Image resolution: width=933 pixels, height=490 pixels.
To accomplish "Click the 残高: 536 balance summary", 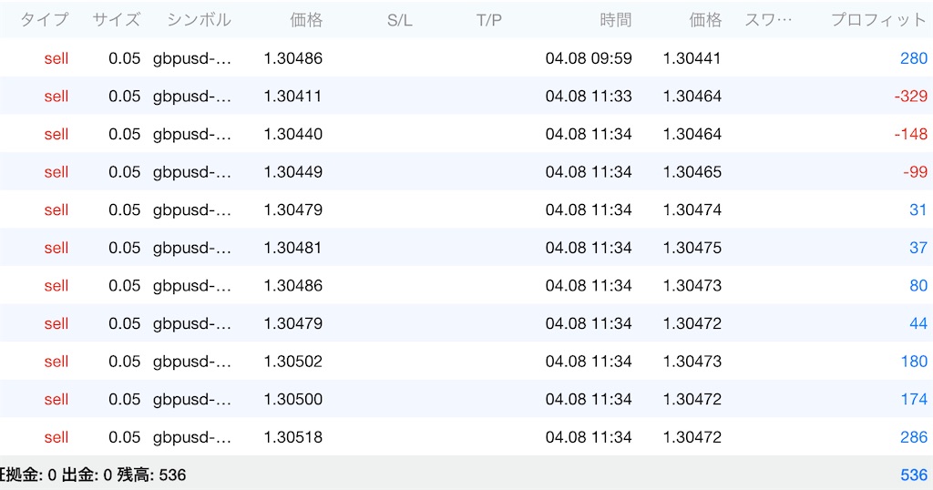I will [151, 475].
